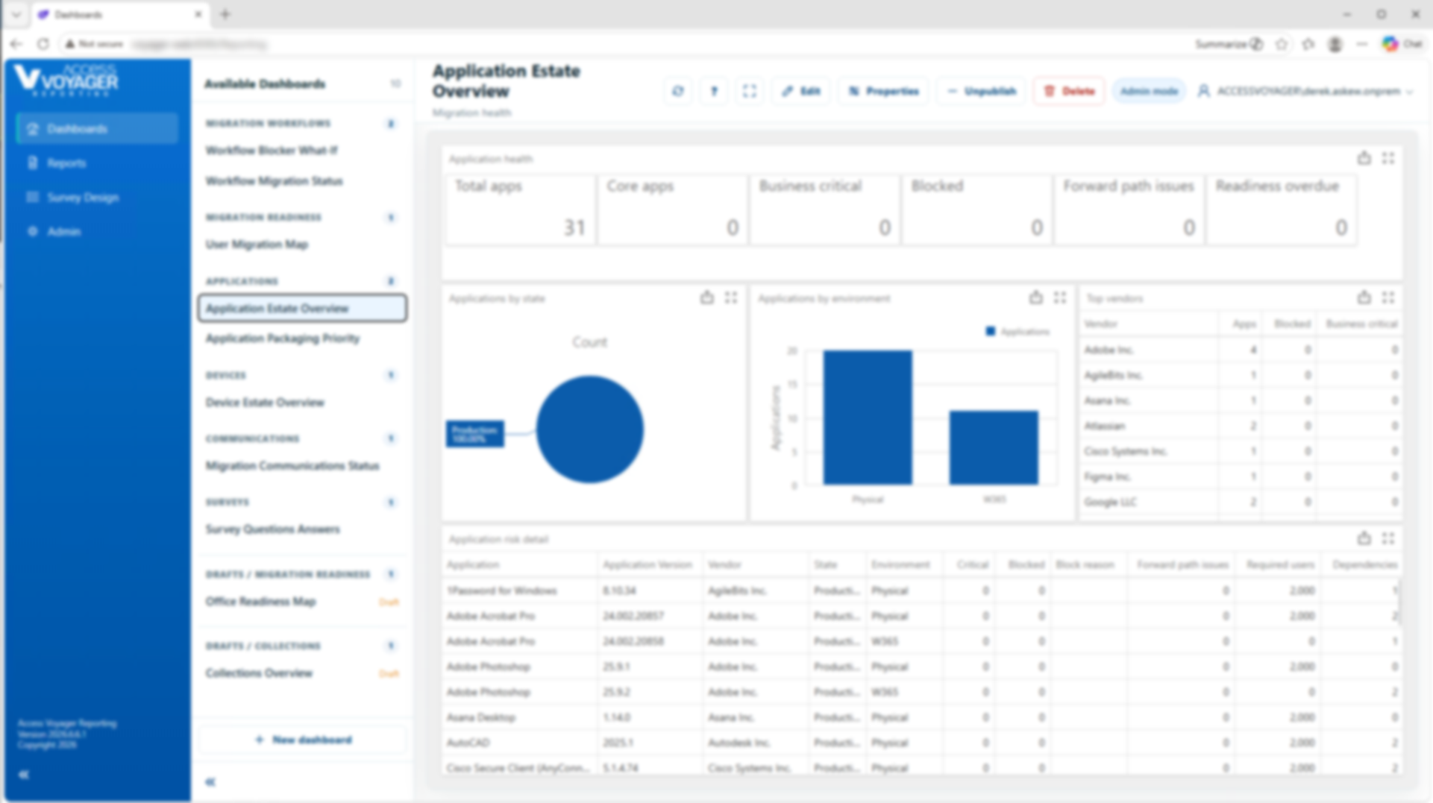
Task: Select the 1Password for Windows row
Action: 921,591
